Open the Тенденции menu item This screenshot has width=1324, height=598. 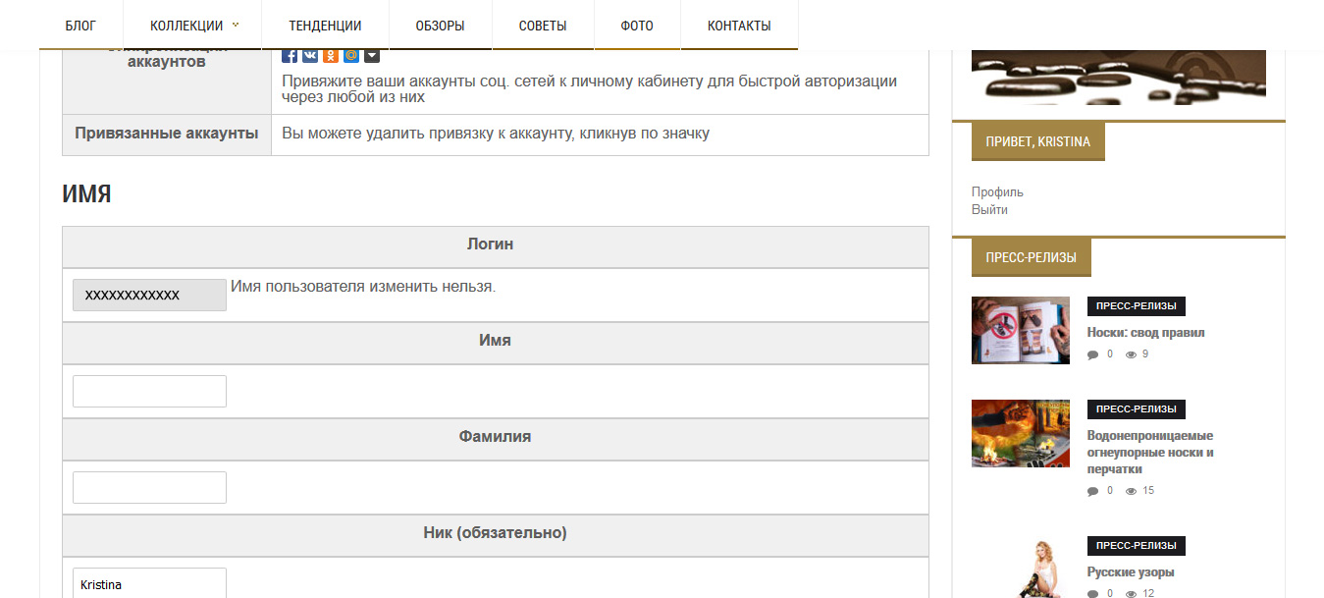(325, 26)
